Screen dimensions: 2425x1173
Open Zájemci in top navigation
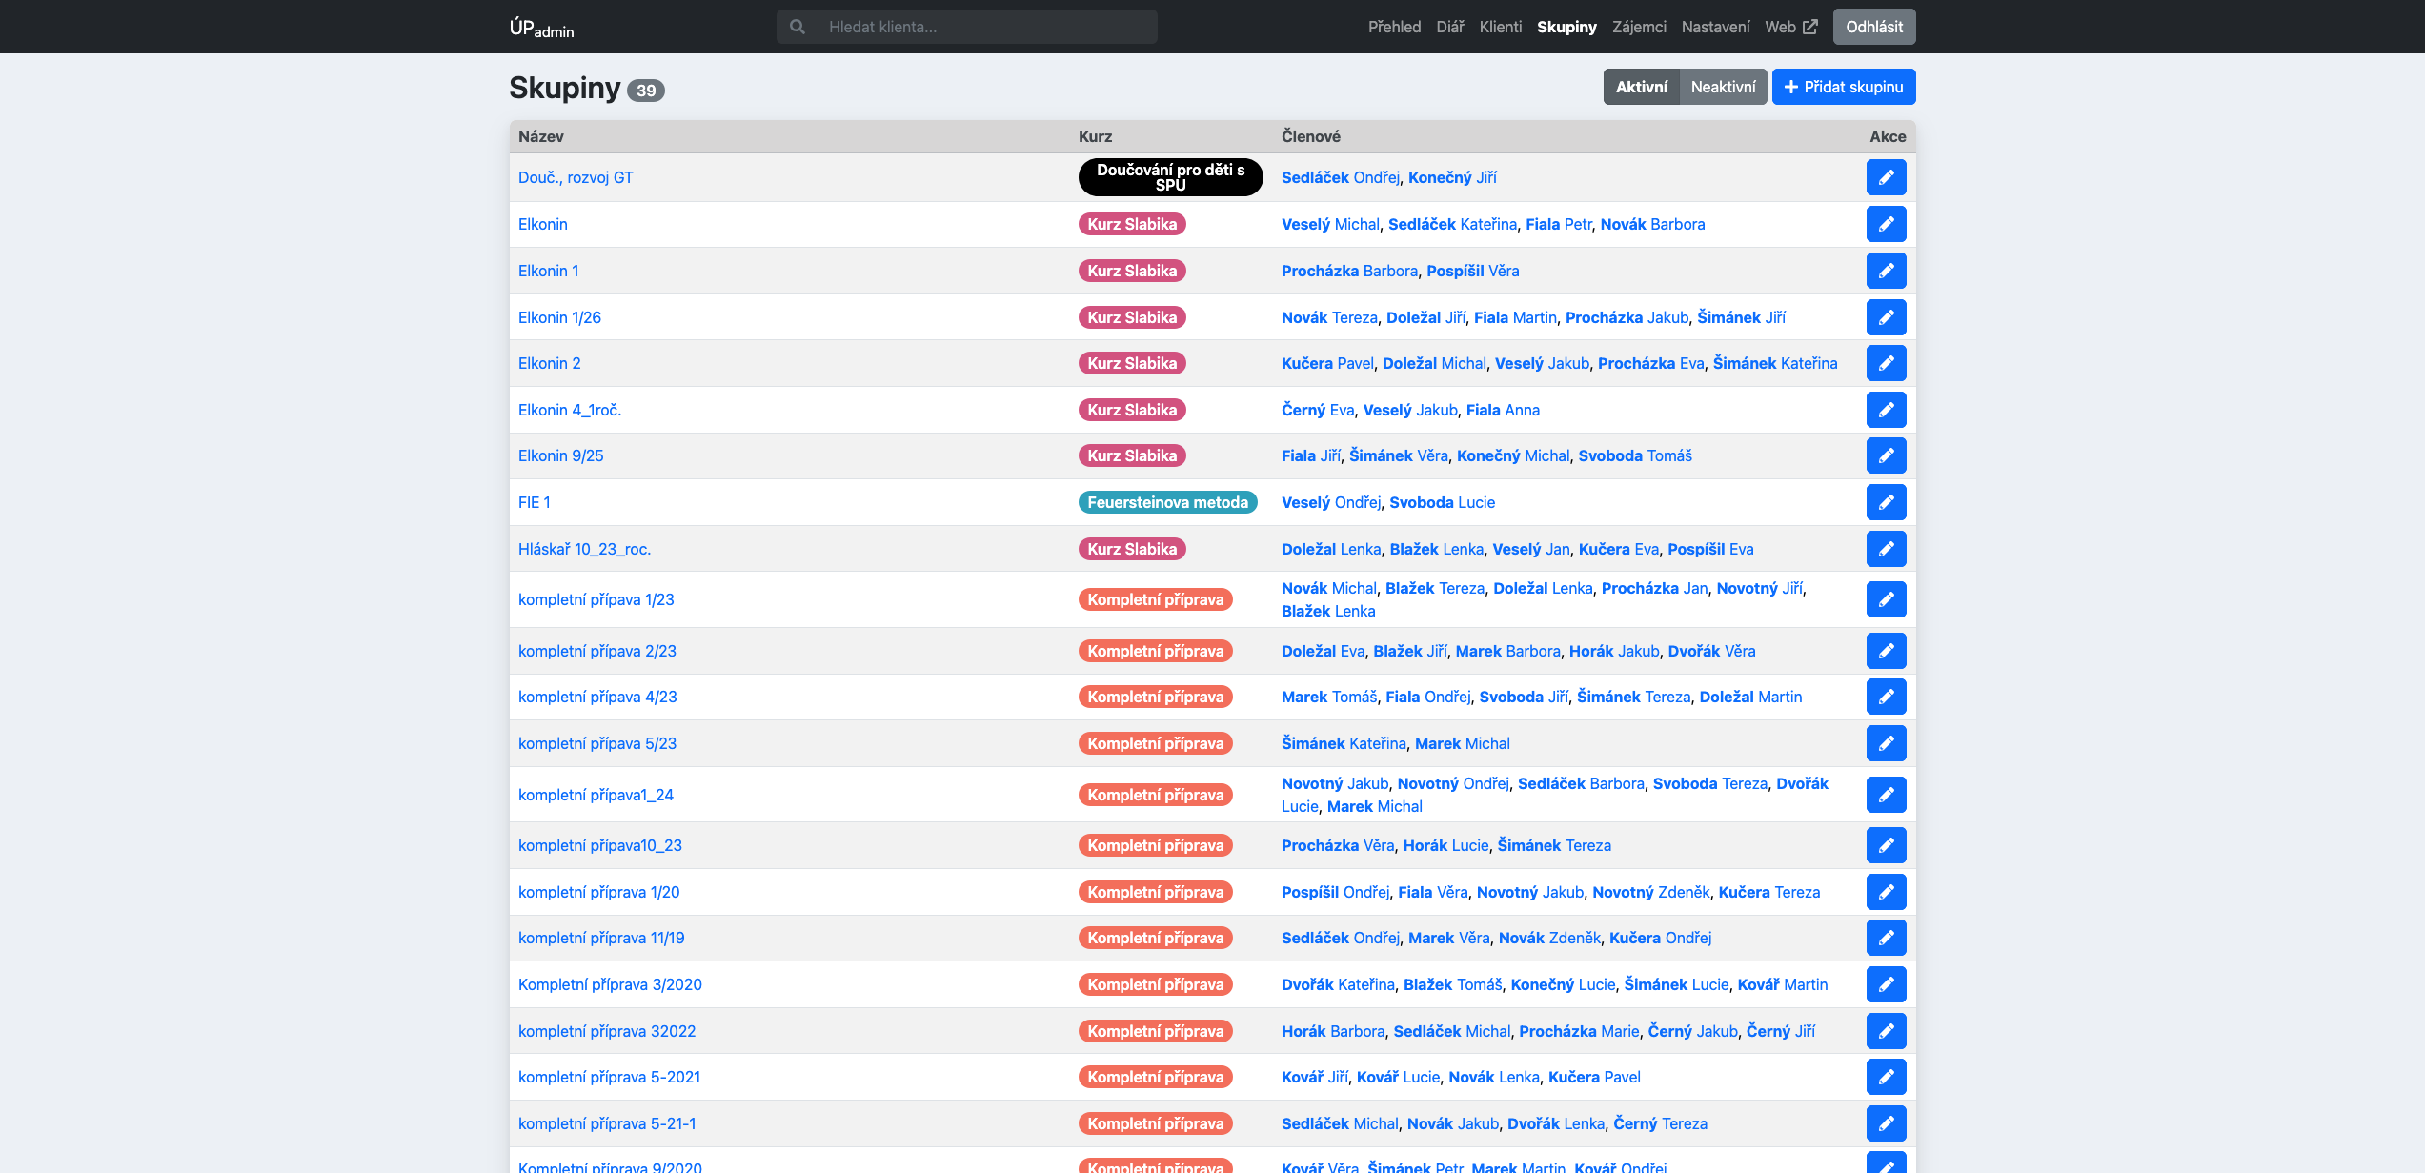(x=1639, y=27)
